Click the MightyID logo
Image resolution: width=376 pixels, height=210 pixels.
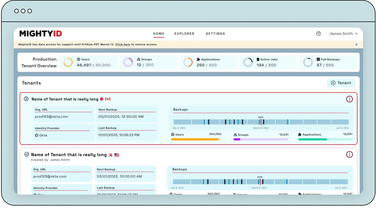[x=41, y=34]
